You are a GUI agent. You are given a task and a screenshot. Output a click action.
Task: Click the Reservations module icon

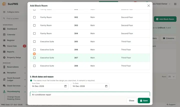coord(4,67)
